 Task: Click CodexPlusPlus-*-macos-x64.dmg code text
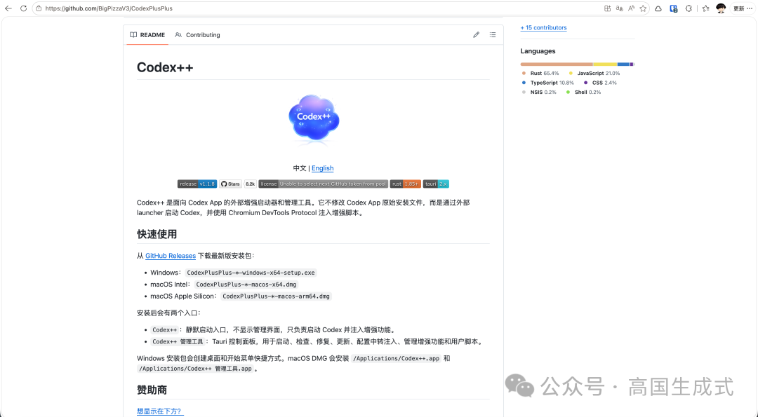tap(246, 285)
